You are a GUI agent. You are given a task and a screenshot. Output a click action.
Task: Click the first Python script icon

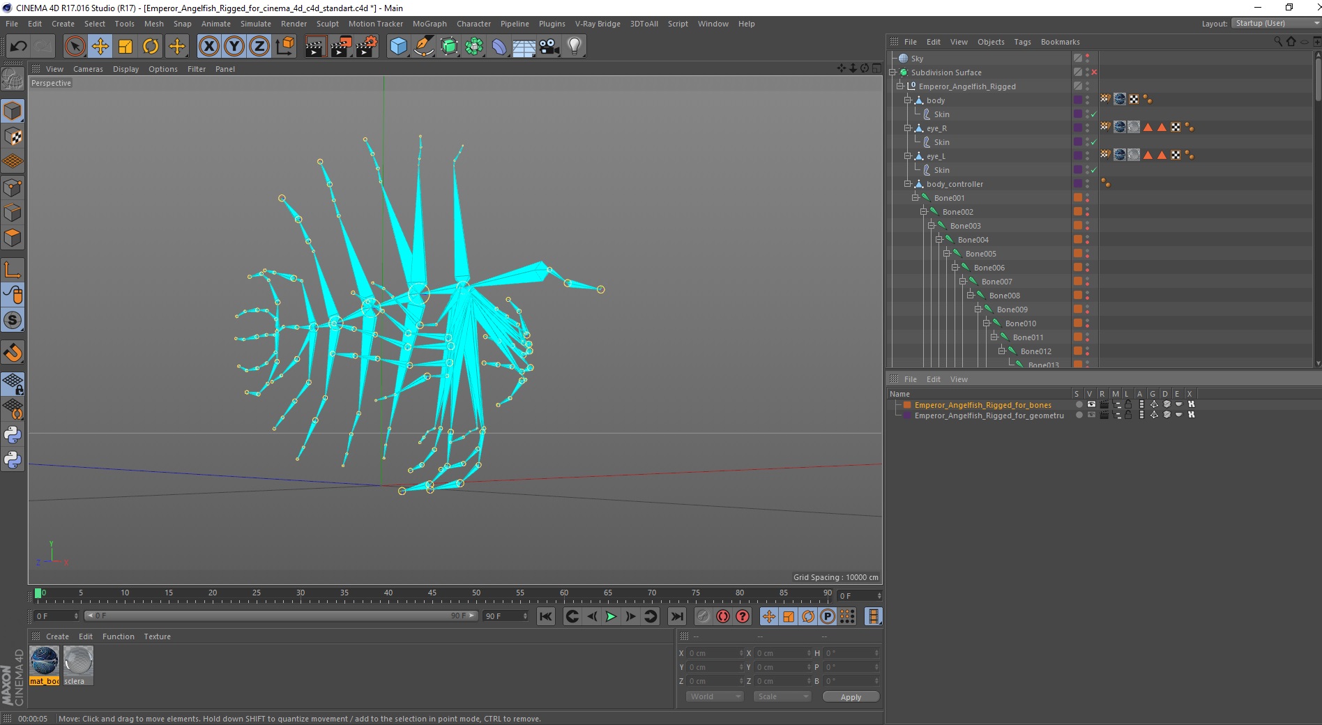13,435
